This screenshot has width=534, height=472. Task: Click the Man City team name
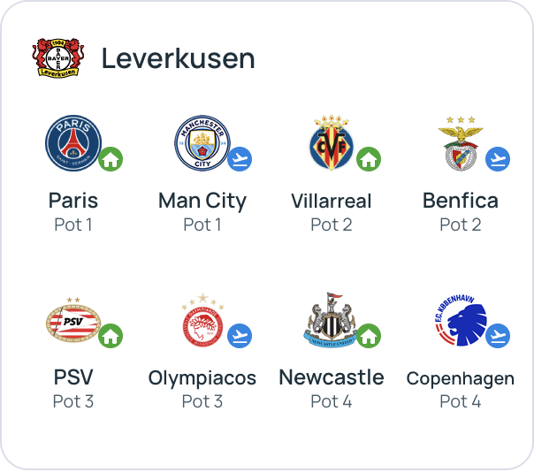(x=202, y=201)
